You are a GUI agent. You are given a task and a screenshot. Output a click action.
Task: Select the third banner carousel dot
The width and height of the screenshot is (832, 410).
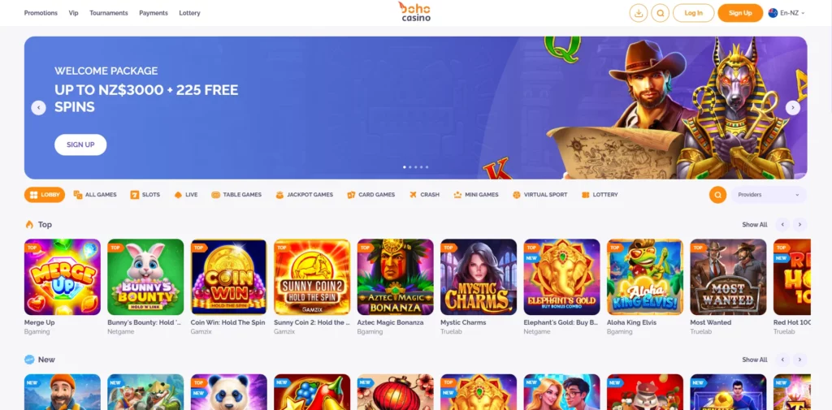(415, 167)
